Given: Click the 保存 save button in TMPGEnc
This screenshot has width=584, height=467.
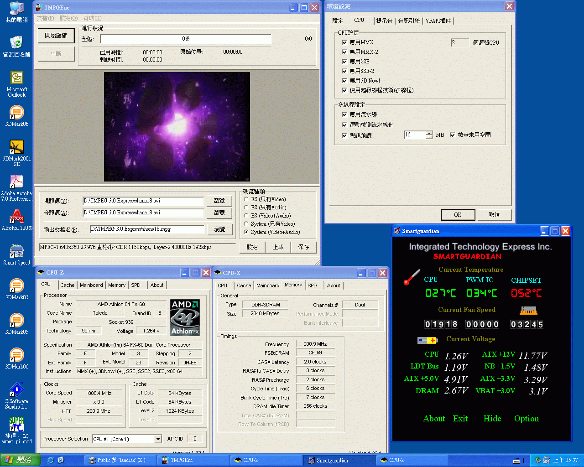Looking at the screenshot, I should point(303,247).
